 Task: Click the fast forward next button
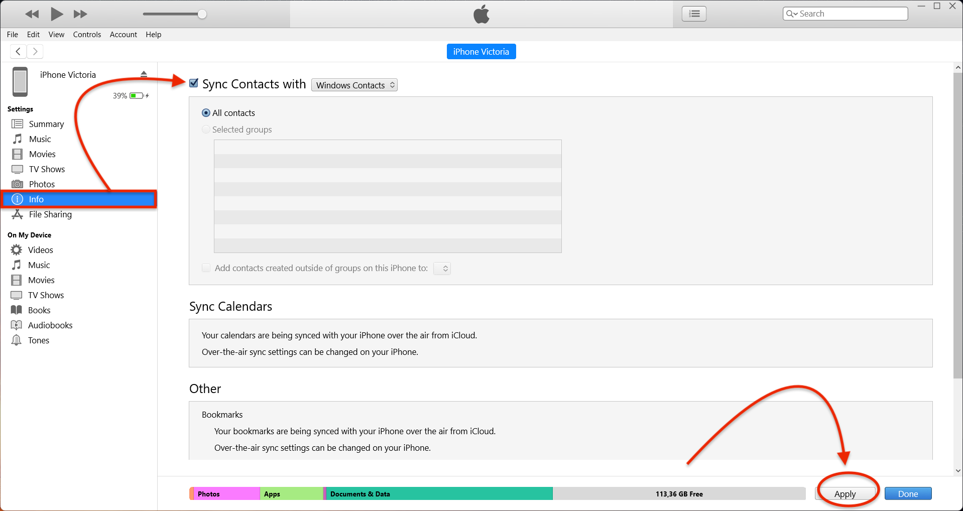click(x=80, y=14)
